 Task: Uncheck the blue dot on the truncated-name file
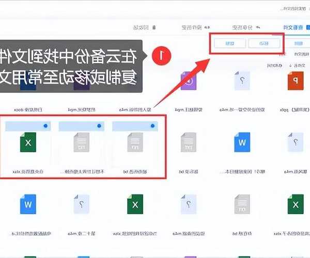click(x=99, y=126)
